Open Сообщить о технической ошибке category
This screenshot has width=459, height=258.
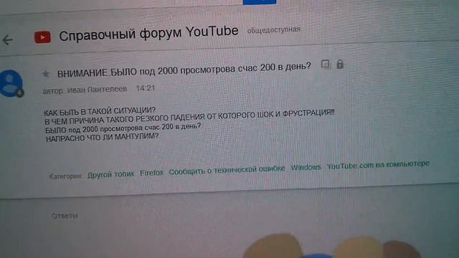pyautogui.click(x=227, y=171)
